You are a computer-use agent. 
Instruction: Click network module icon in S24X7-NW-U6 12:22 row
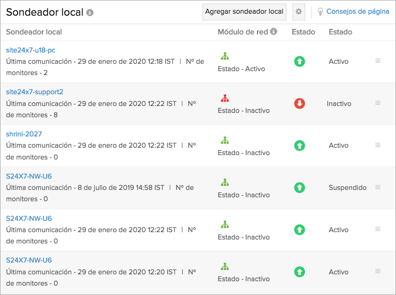coord(225,225)
